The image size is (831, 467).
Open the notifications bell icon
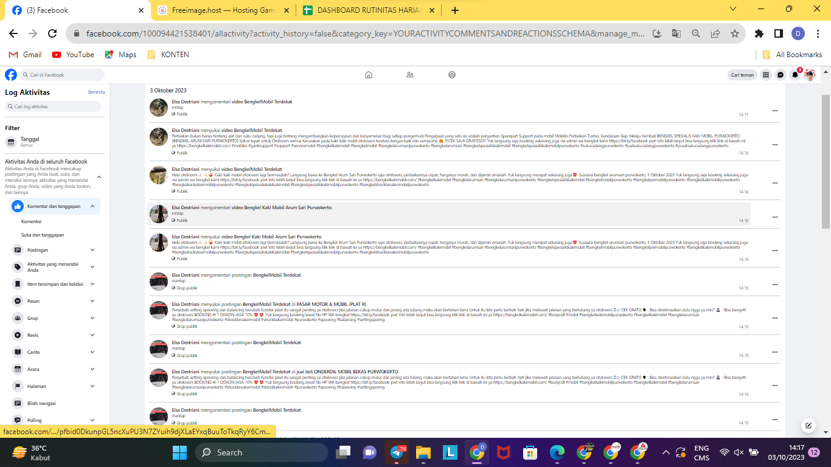pyautogui.click(x=795, y=75)
